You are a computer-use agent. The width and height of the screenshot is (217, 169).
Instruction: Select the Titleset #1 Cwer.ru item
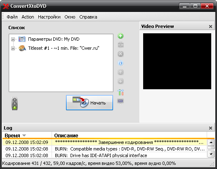[x=64, y=48]
